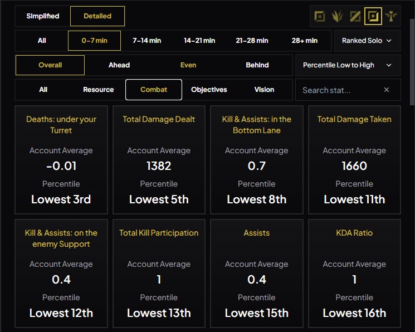Screen dimensions: 415x332
Task: Select the Jungle role icon
Action: [x=337, y=16]
